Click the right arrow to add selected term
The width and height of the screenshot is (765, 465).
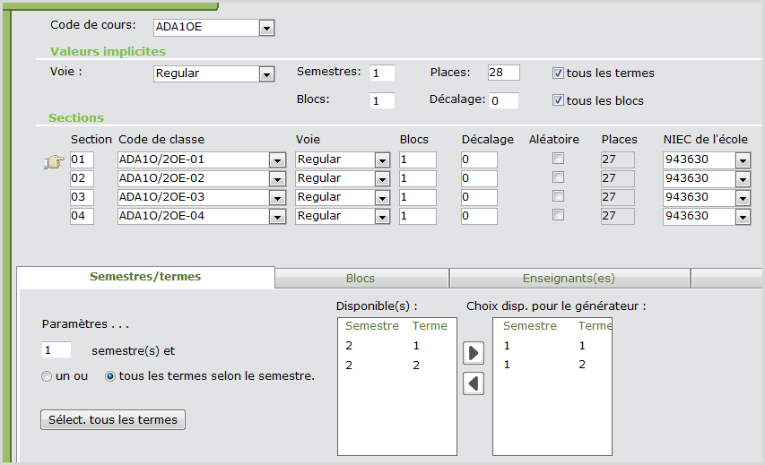click(x=474, y=353)
